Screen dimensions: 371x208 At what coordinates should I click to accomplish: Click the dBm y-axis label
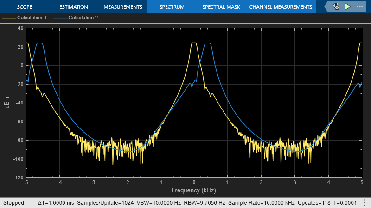pyautogui.click(x=7, y=102)
